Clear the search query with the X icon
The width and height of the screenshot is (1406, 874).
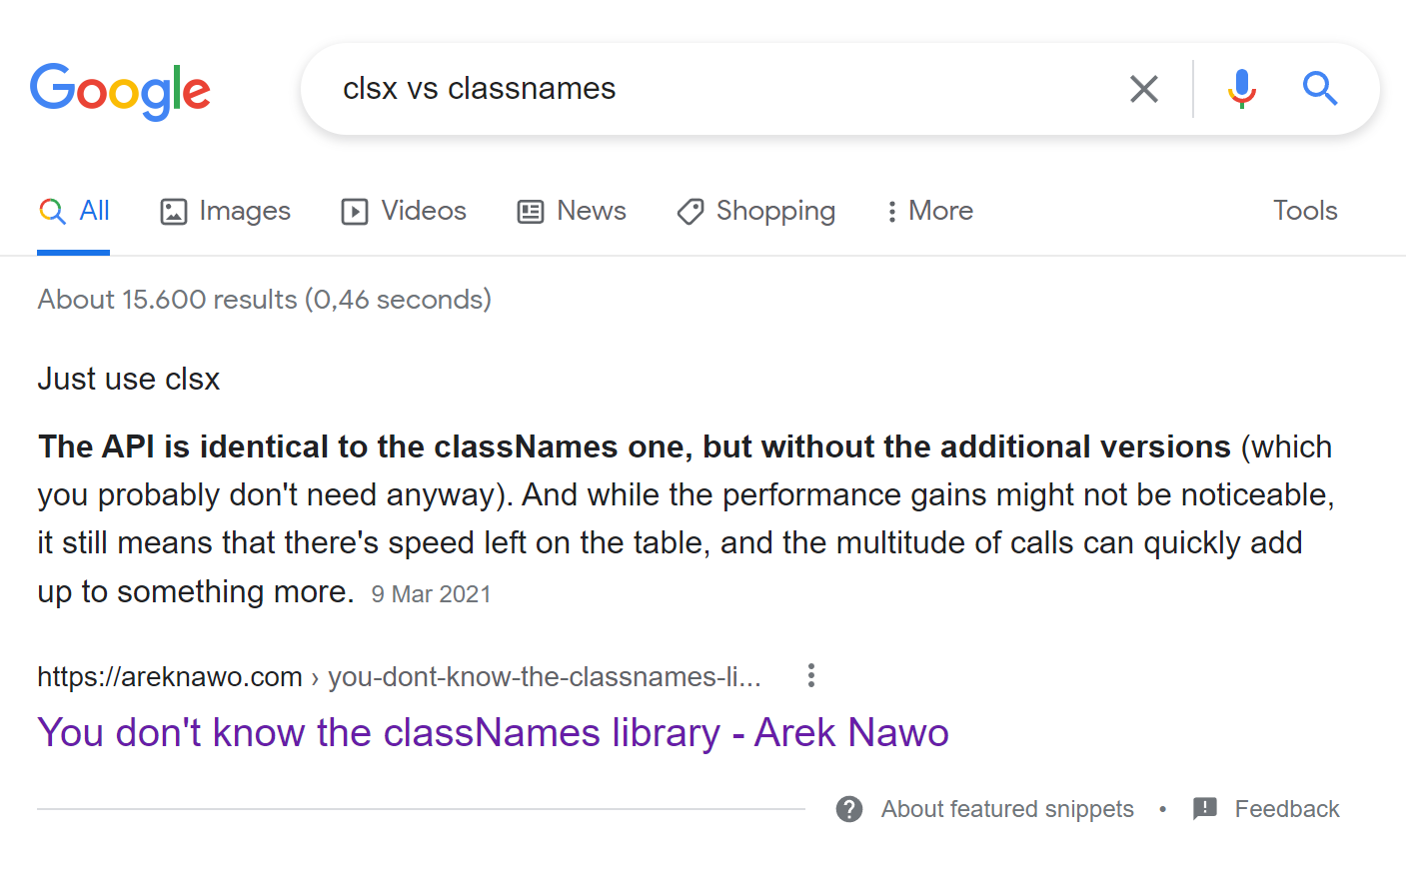[x=1143, y=89]
